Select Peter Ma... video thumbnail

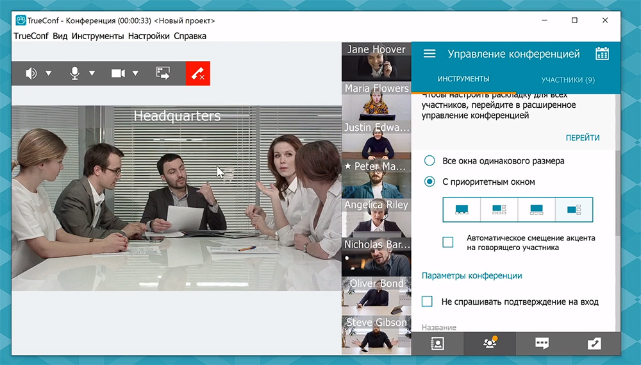376,179
